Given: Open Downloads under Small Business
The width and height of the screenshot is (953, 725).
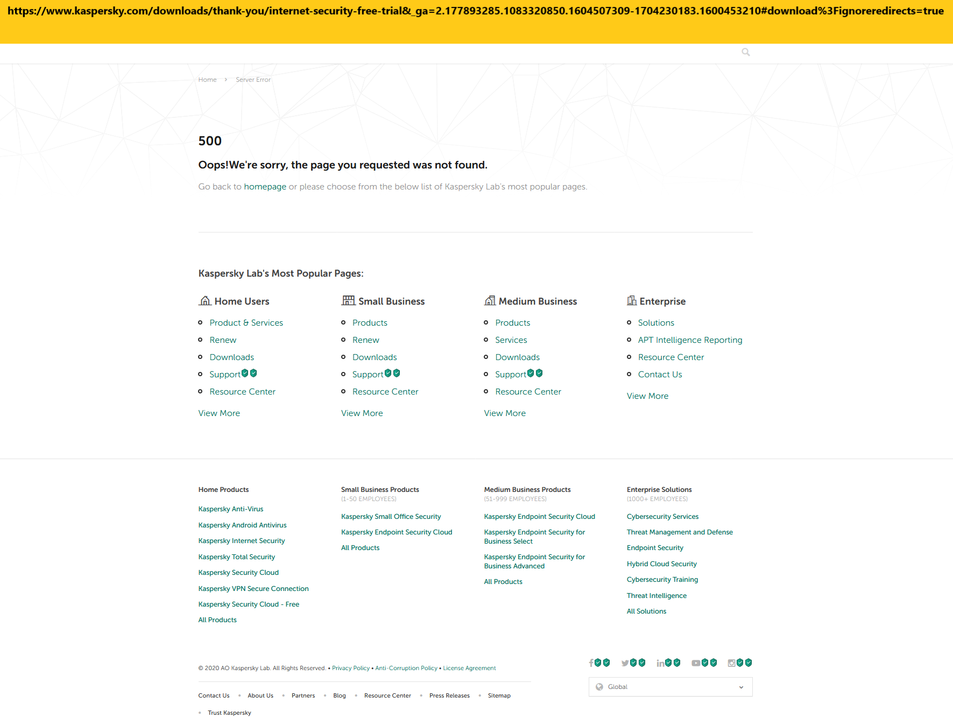Looking at the screenshot, I should (375, 357).
